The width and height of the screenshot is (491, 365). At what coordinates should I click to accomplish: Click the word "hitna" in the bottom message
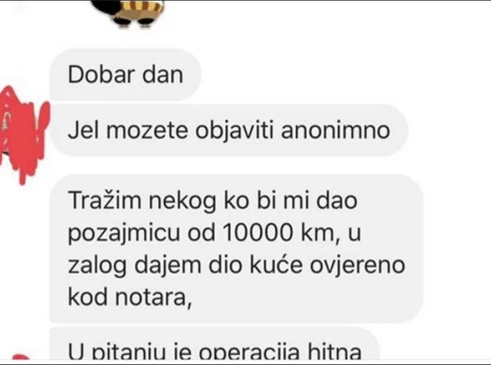coord(335,351)
